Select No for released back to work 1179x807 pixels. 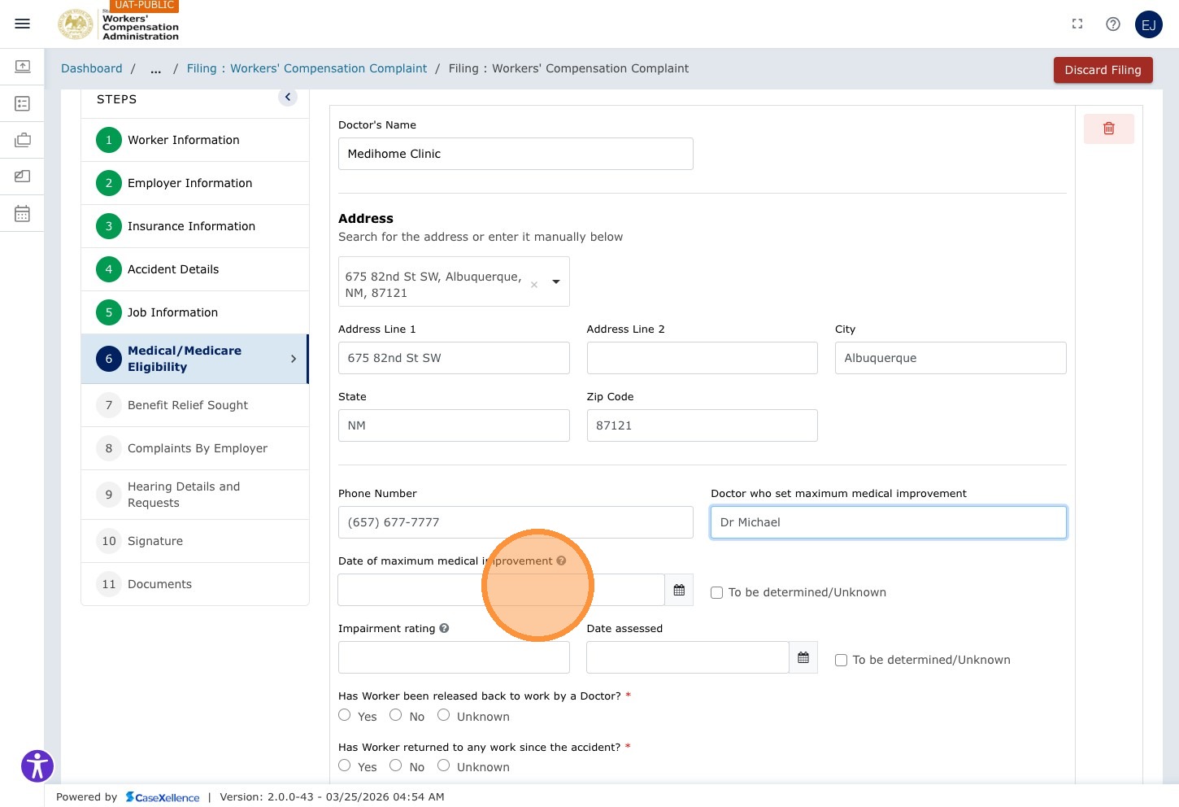tap(395, 715)
